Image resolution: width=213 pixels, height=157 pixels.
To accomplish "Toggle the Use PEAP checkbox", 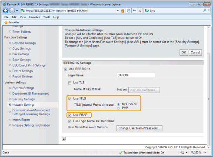I will (x=70, y=115).
